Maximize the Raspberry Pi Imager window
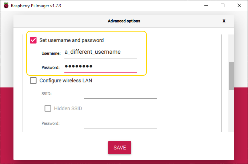This screenshot has height=164, width=248. [x=223, y=5]
